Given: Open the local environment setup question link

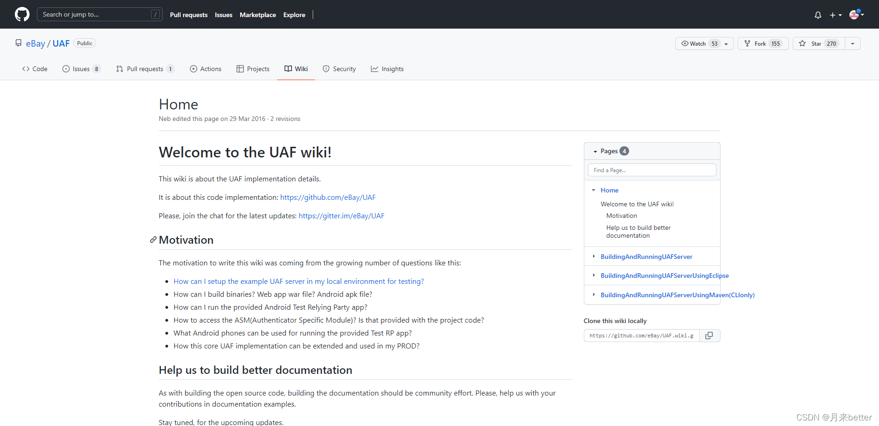Looking at the screenshot, I should [x=299, y=281].
